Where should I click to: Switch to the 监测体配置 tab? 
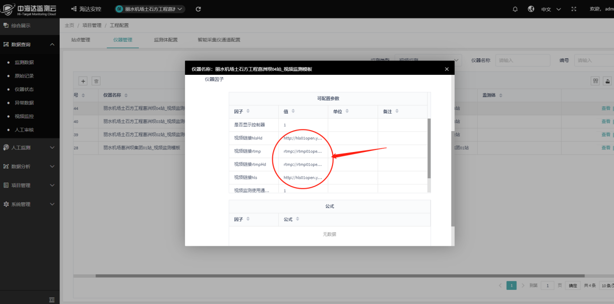(166, 40)
